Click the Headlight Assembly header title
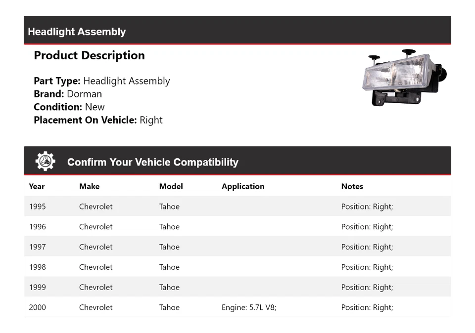This screenshot has width=475, height=333. coord(77,32)
